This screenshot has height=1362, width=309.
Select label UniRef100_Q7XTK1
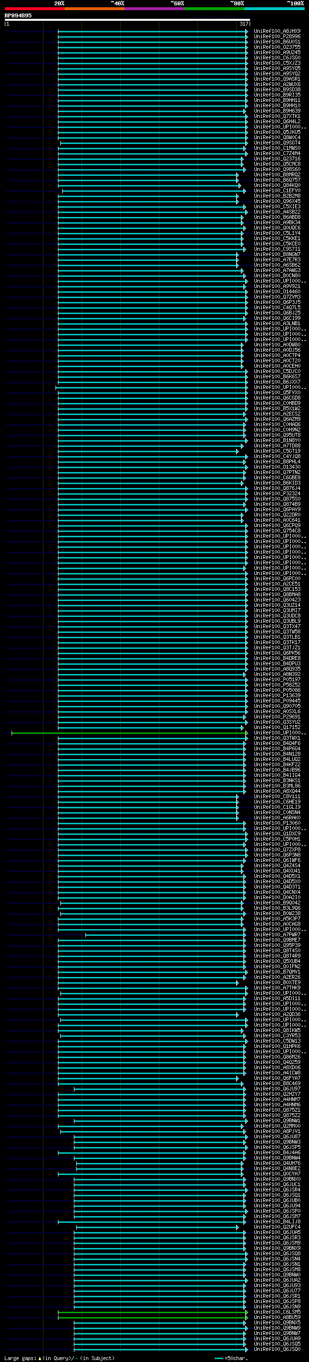click(277, 116)
